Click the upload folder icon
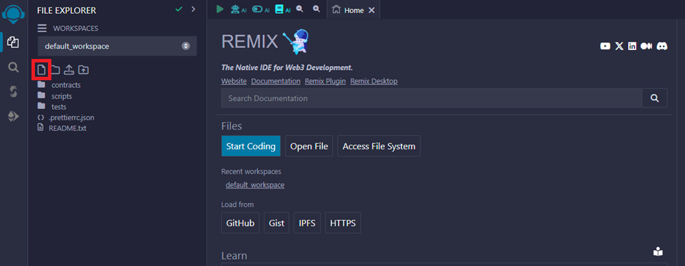 [x=84, y=69]
